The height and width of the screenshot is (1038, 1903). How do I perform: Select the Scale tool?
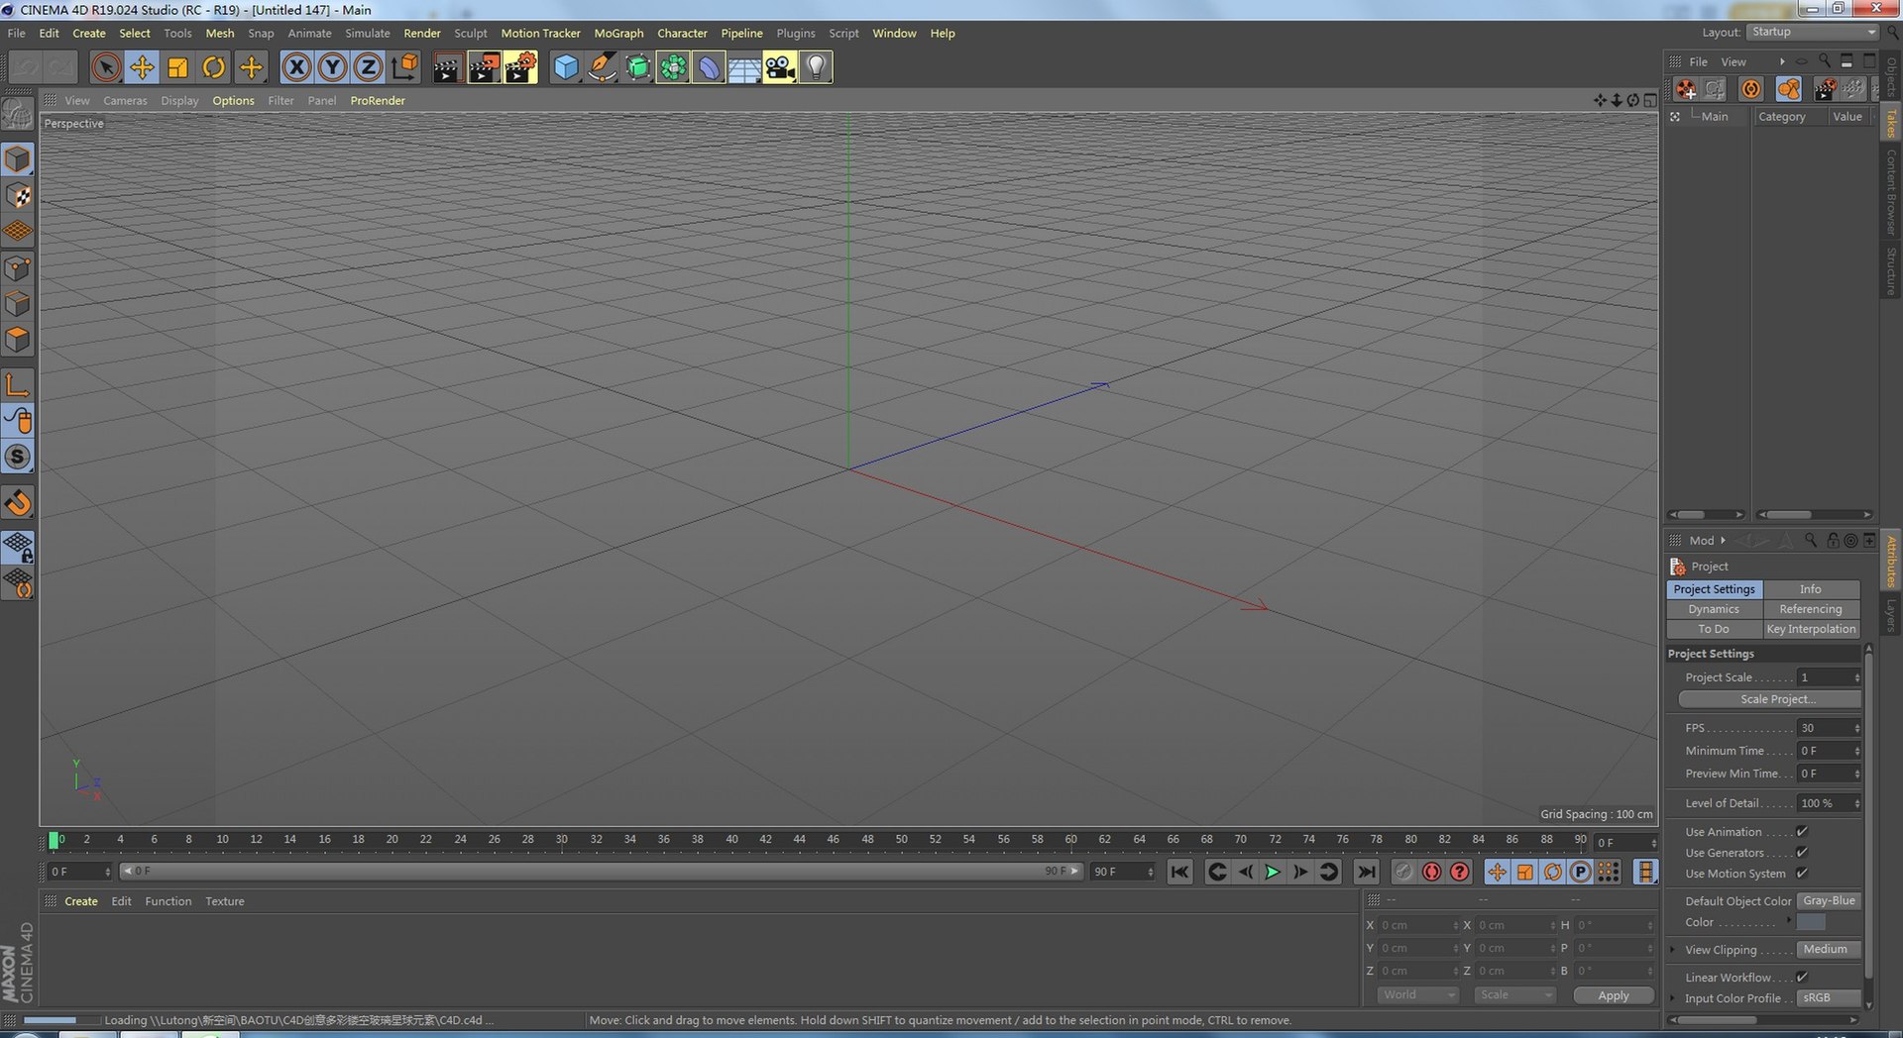177,67
